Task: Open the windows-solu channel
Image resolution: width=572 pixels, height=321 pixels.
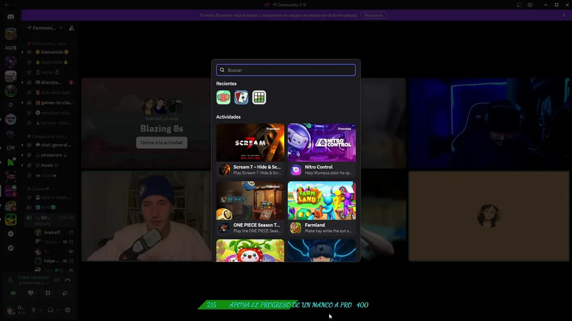Action: [49, 113]
